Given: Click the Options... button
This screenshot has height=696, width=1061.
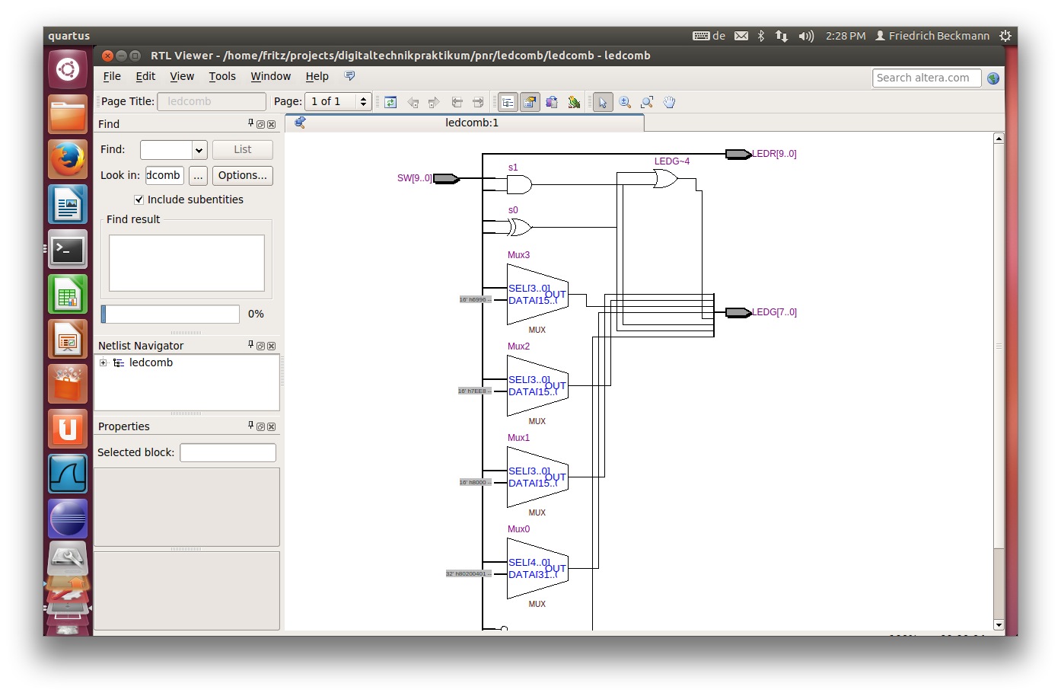Looking at the screenshot, I should (242, 175).
